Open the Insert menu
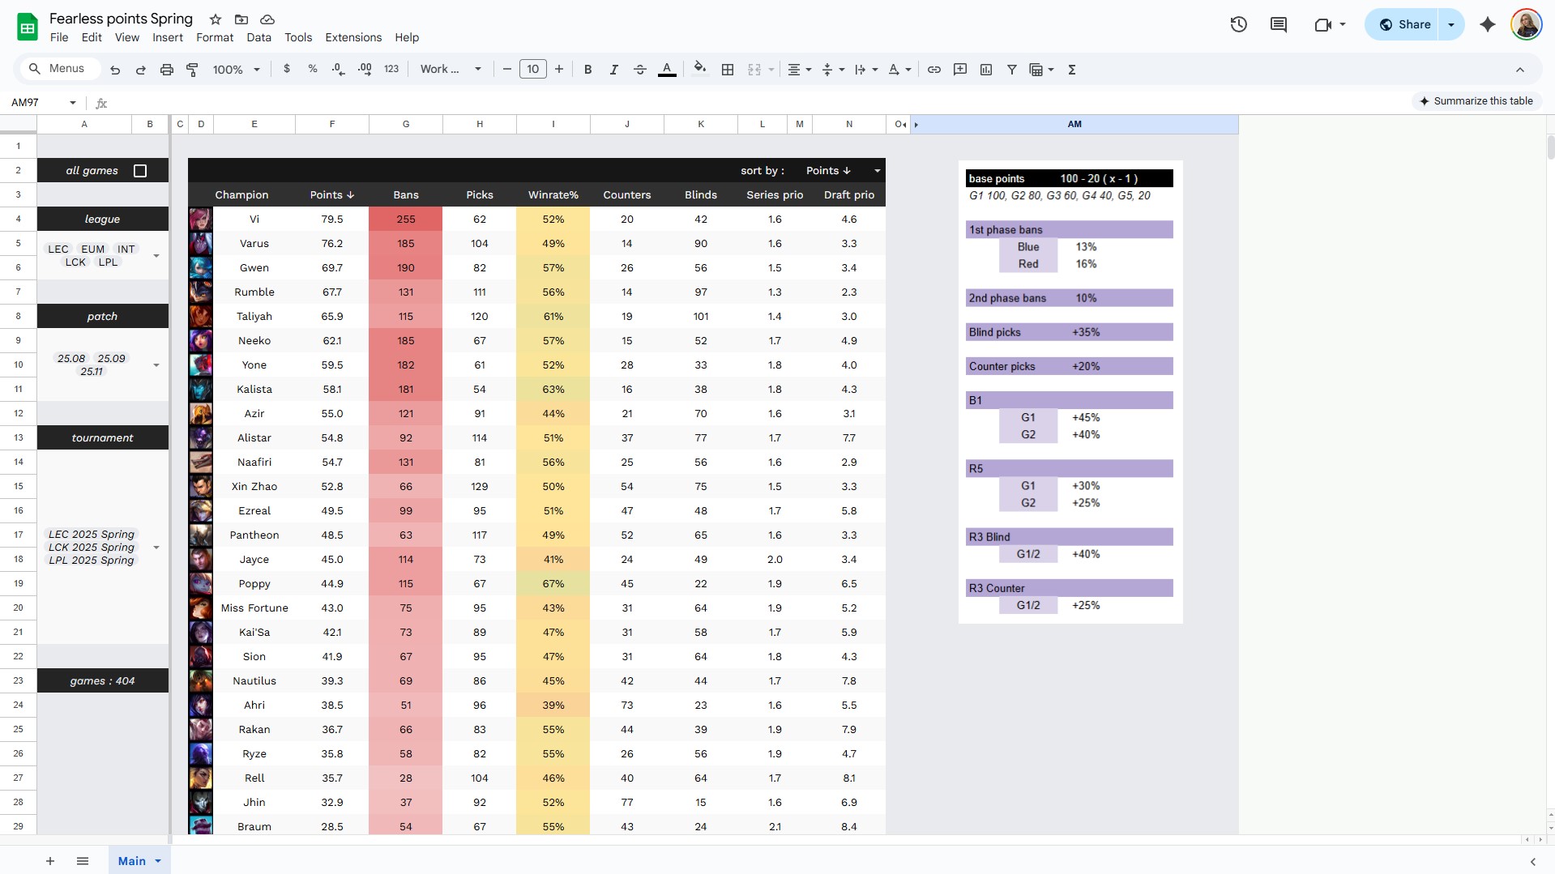Screen dimensions: 1555x874 (168, 37)
